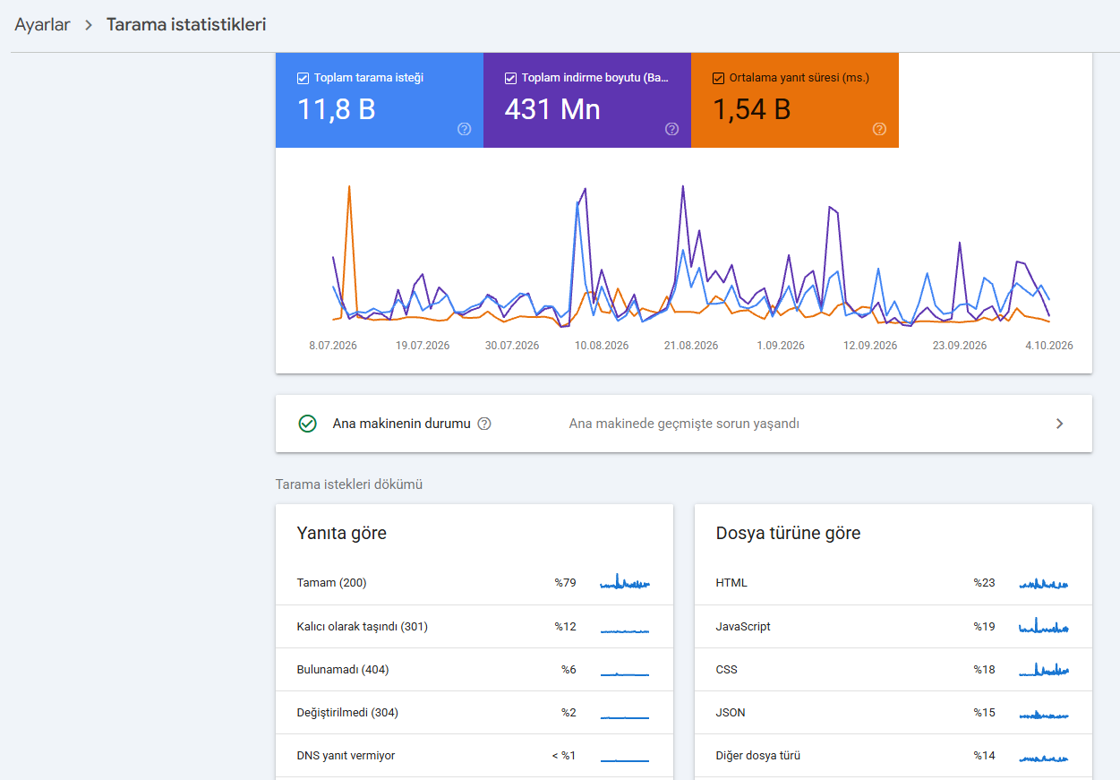Click Yanıta göre card heading

[x=342, y=534]
